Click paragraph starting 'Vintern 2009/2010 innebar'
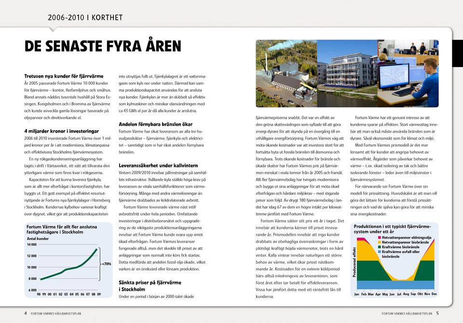 tap(163, 186)
